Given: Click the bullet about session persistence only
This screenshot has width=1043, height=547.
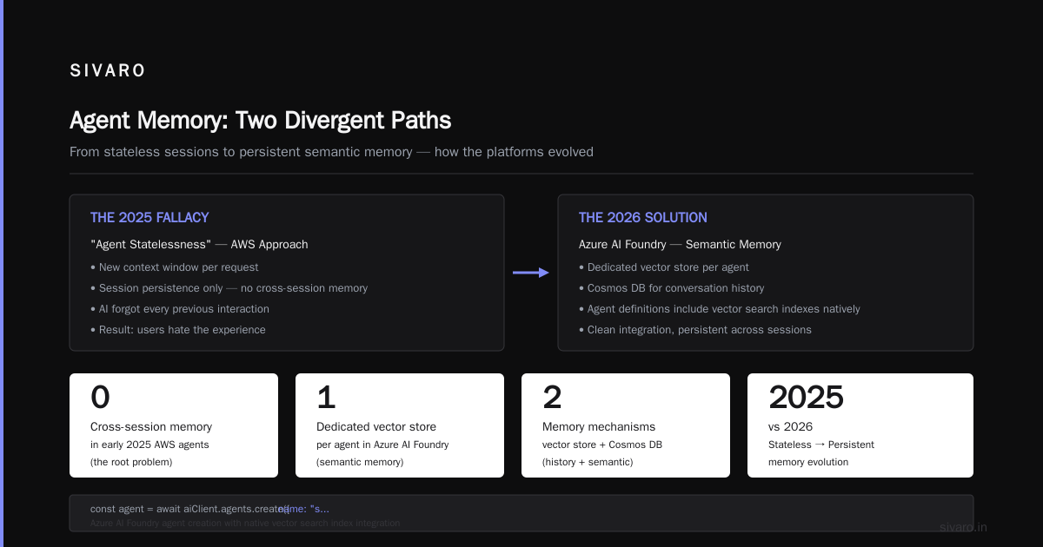Looking at the screenshot, I should point(229,288).
